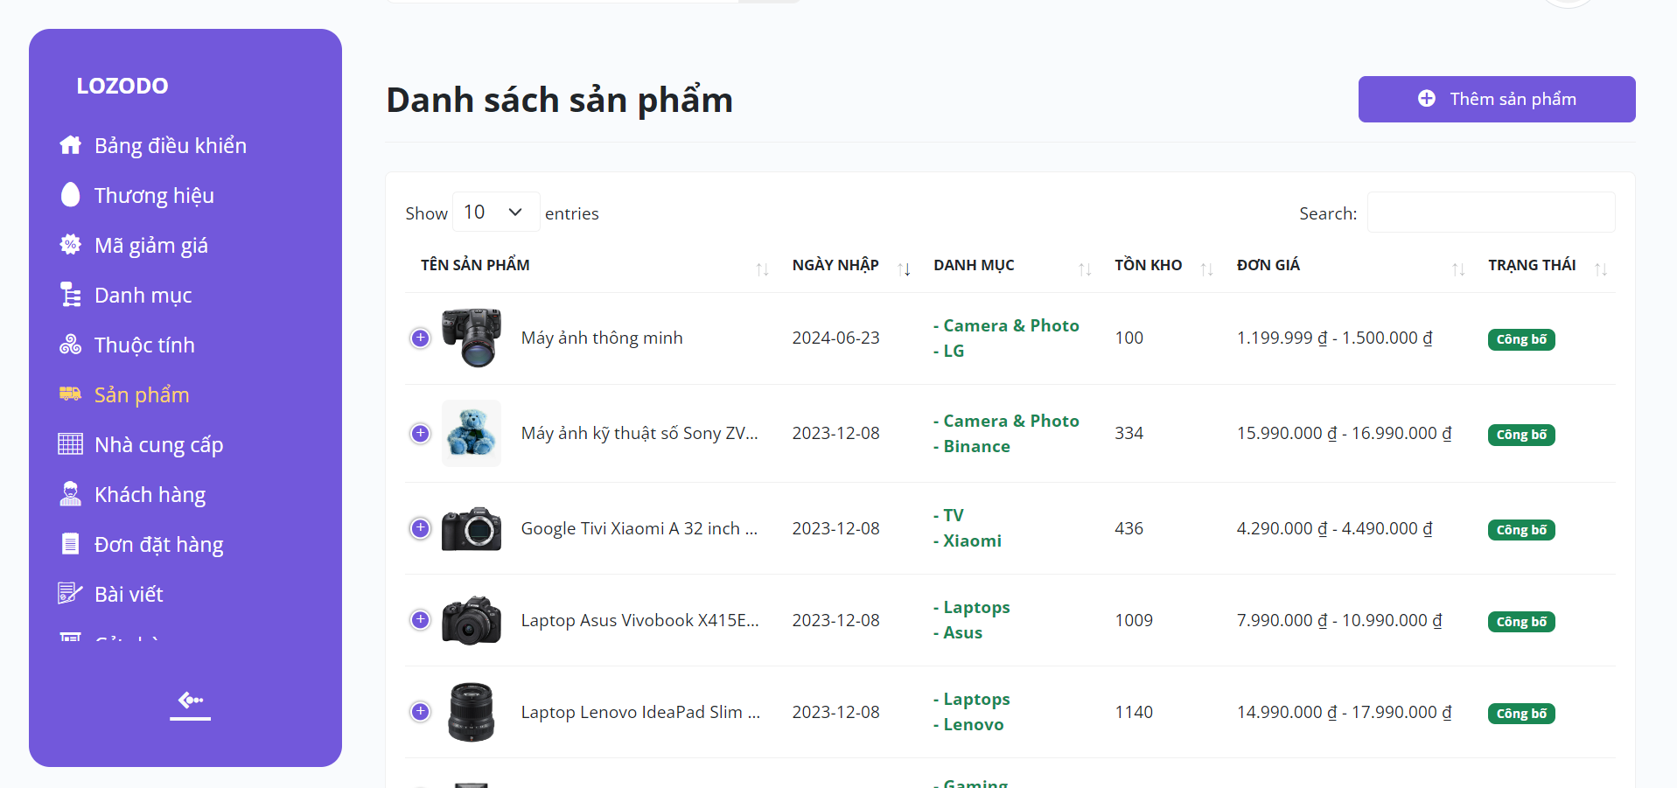Screen dimensions: 1677x788
Task: Open Bài viết sidebar entry
Action: [x=129, y=595]
